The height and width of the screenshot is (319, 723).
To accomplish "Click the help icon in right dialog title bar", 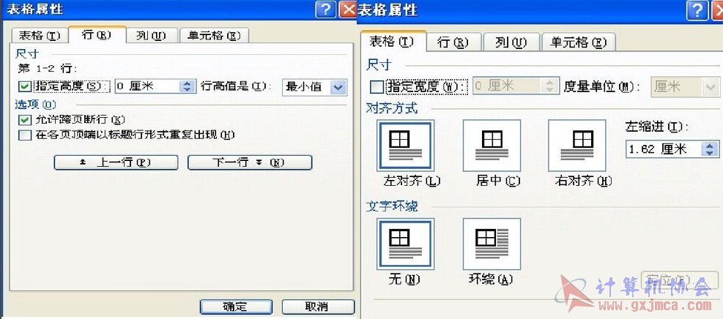I will [697, 10].
